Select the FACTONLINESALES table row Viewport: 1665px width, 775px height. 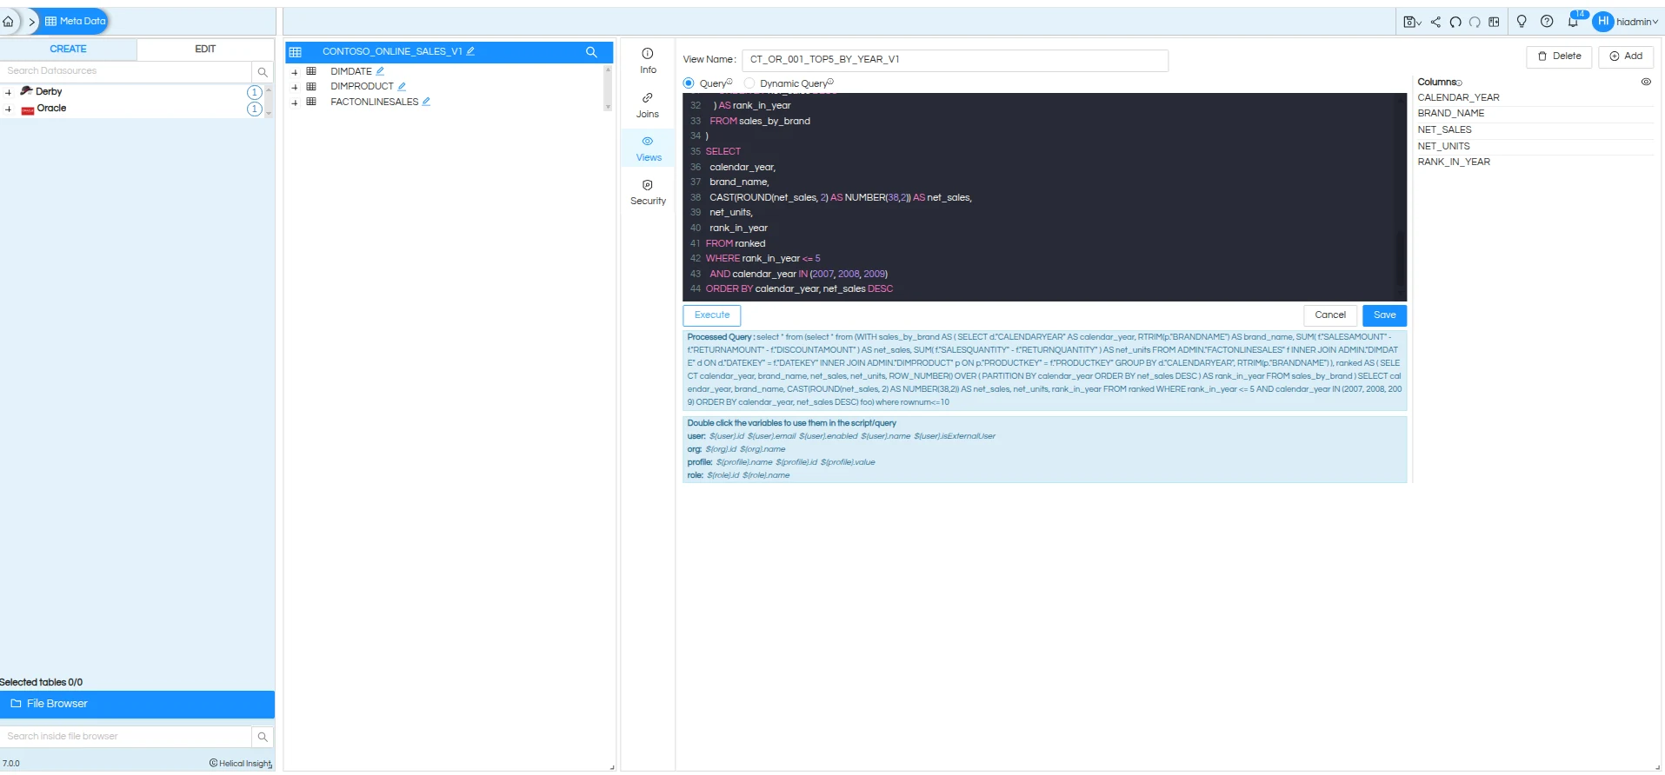374,102
